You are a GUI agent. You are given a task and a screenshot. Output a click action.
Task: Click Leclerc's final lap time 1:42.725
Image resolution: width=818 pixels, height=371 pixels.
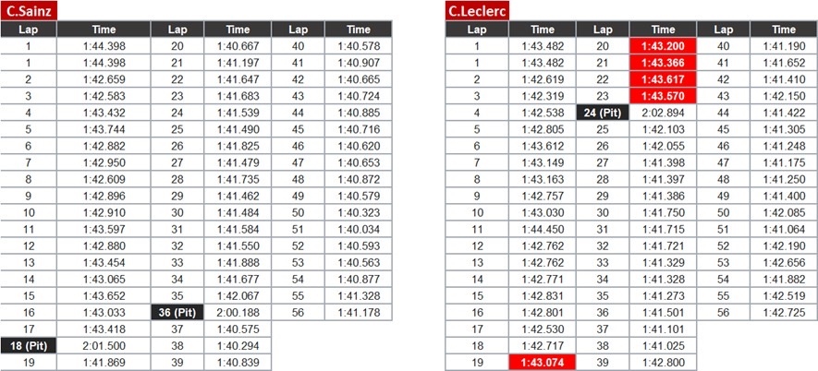point(783,312)
